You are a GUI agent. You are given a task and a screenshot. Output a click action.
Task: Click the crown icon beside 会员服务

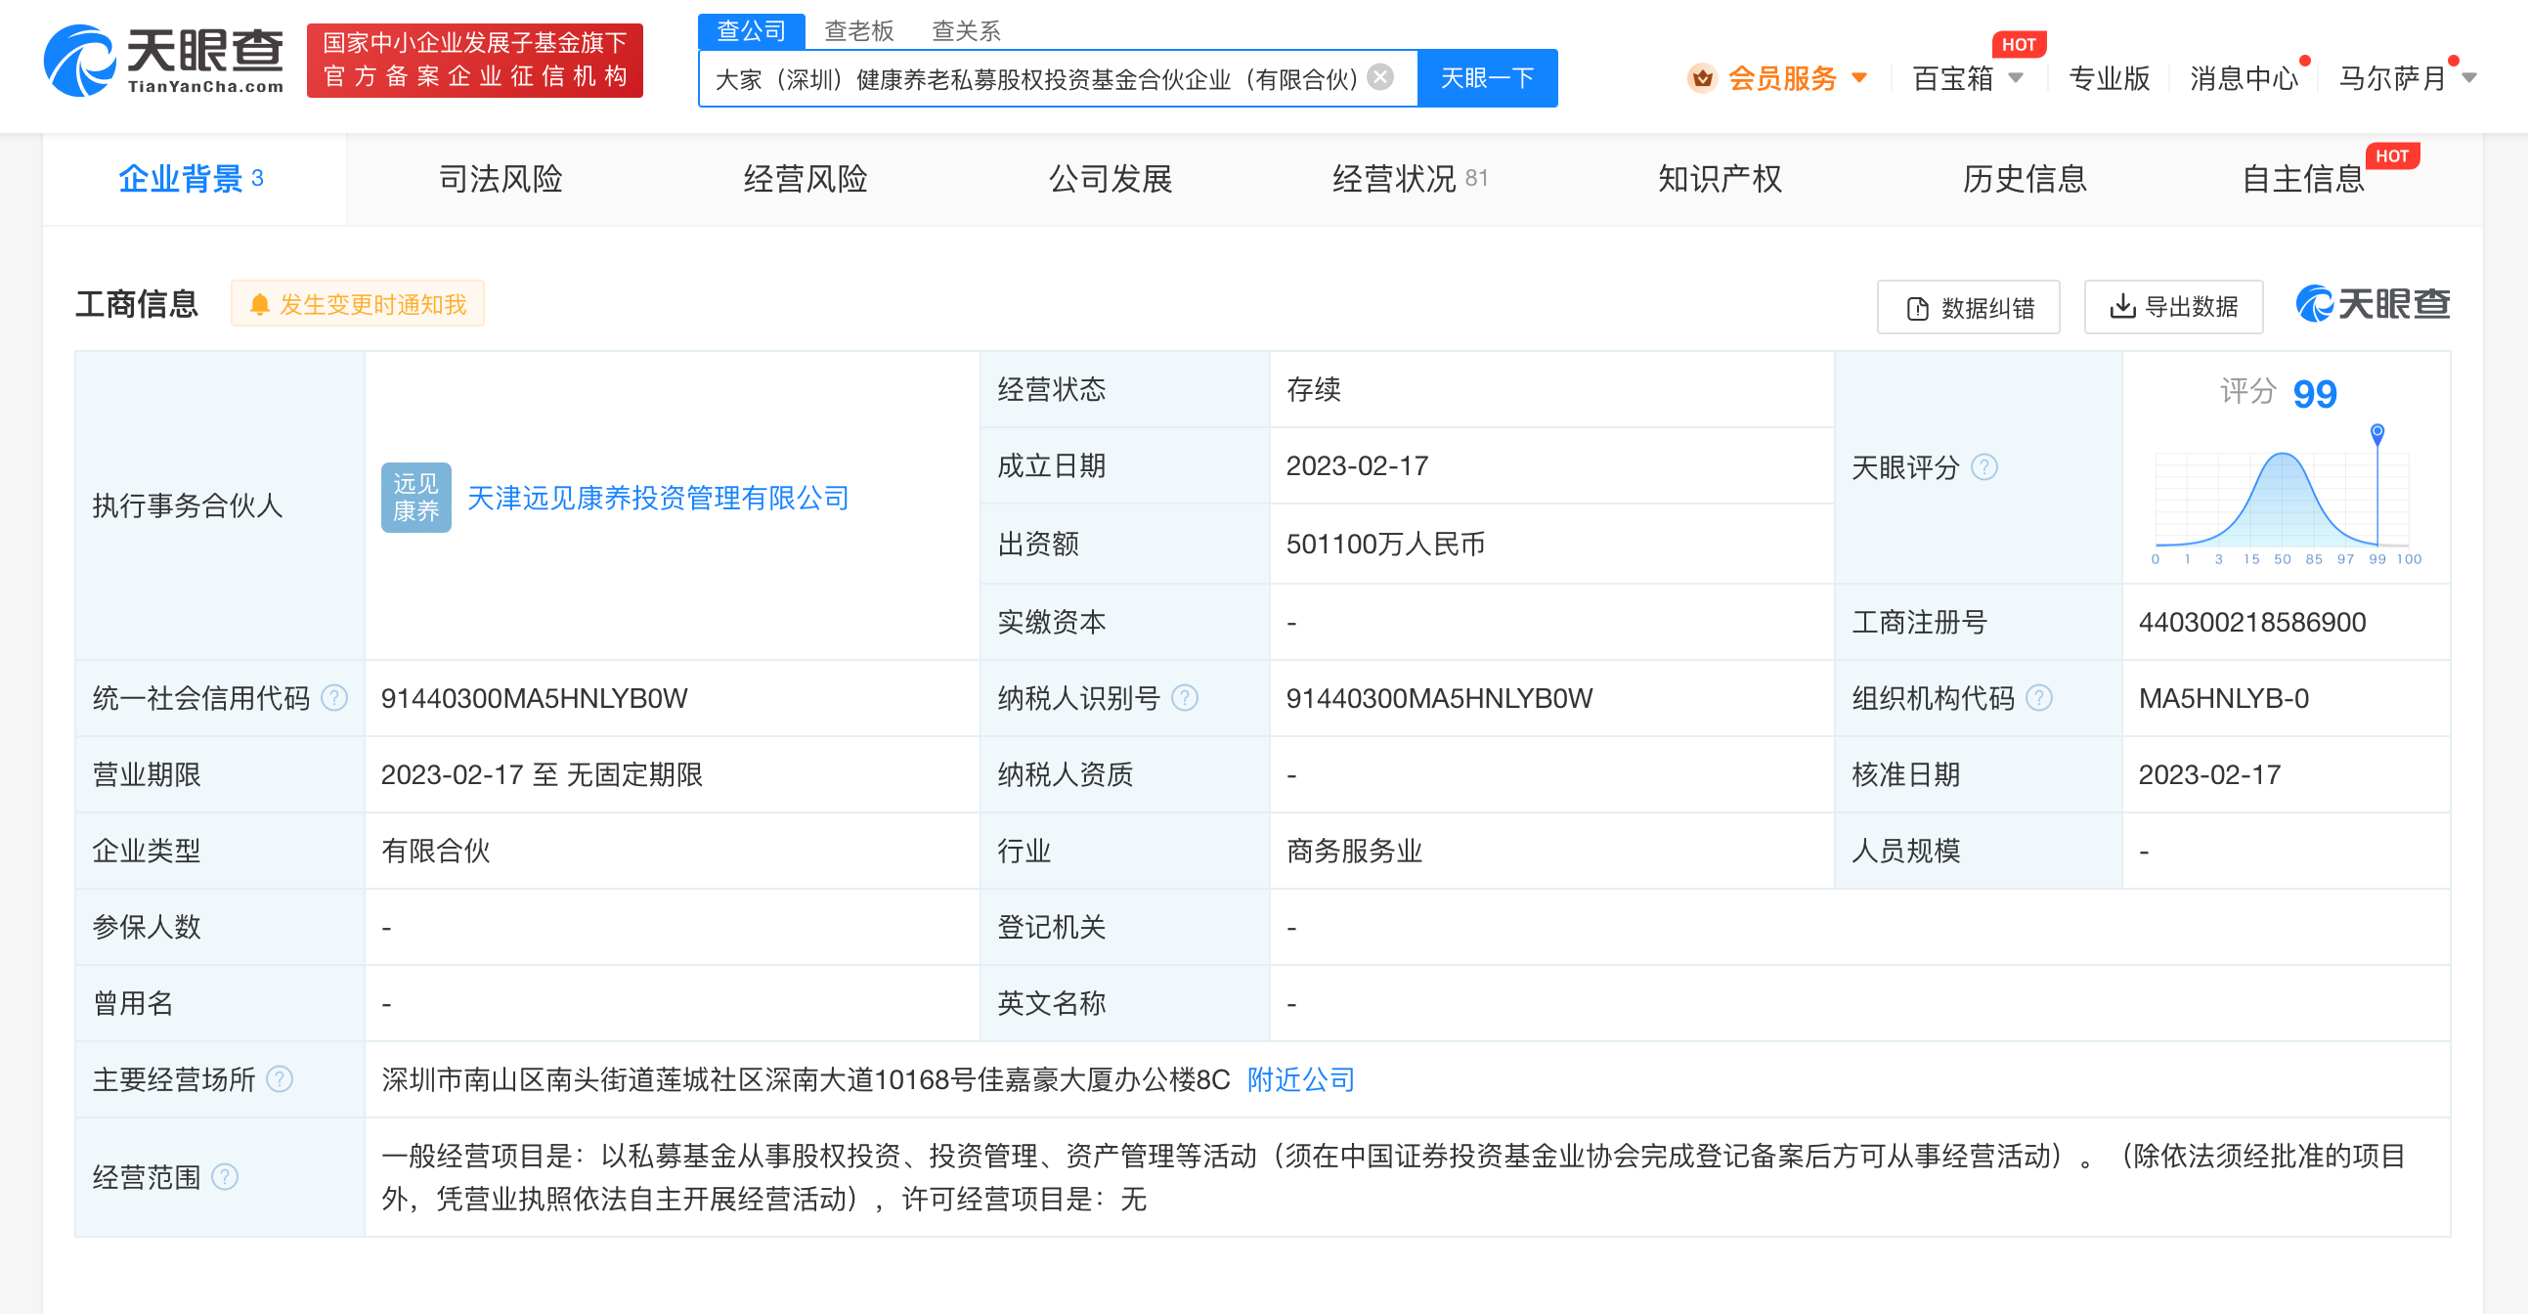1702,77
